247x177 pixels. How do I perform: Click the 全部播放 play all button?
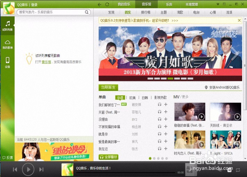coord(109,157)
